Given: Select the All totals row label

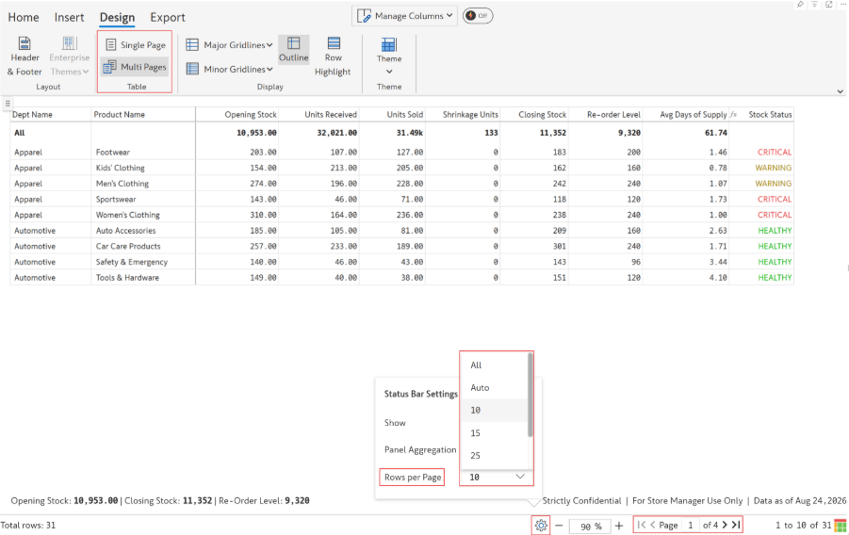Looking at the screenshot, I should click(x=20, y=133).
